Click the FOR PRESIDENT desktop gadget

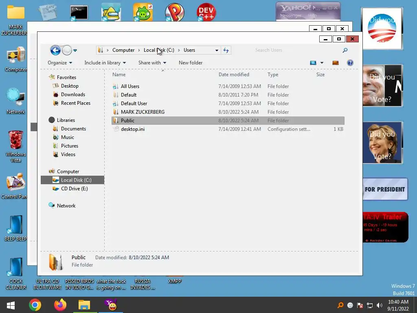tap(385, 189)
